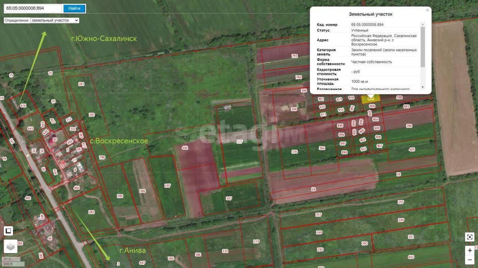Image resolution: width=478 pixels, height=268 pixels.
Task: Click parcel label 297
Action: point(167,186)
